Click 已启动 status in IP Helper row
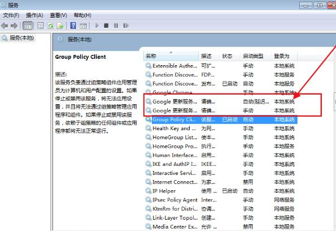Viewport: 336px width, 231px height. pyautogui.click(x=230, y=191)
